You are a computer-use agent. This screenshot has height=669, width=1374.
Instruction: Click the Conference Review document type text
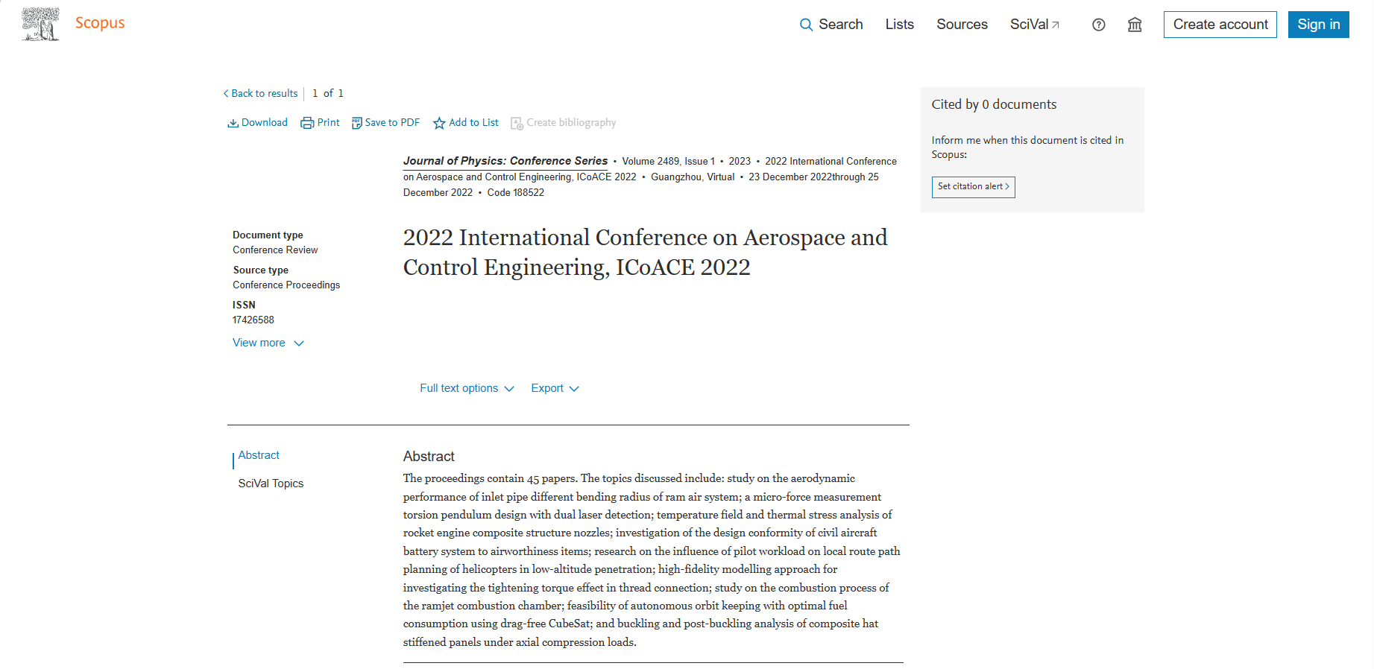coord(275,250)
